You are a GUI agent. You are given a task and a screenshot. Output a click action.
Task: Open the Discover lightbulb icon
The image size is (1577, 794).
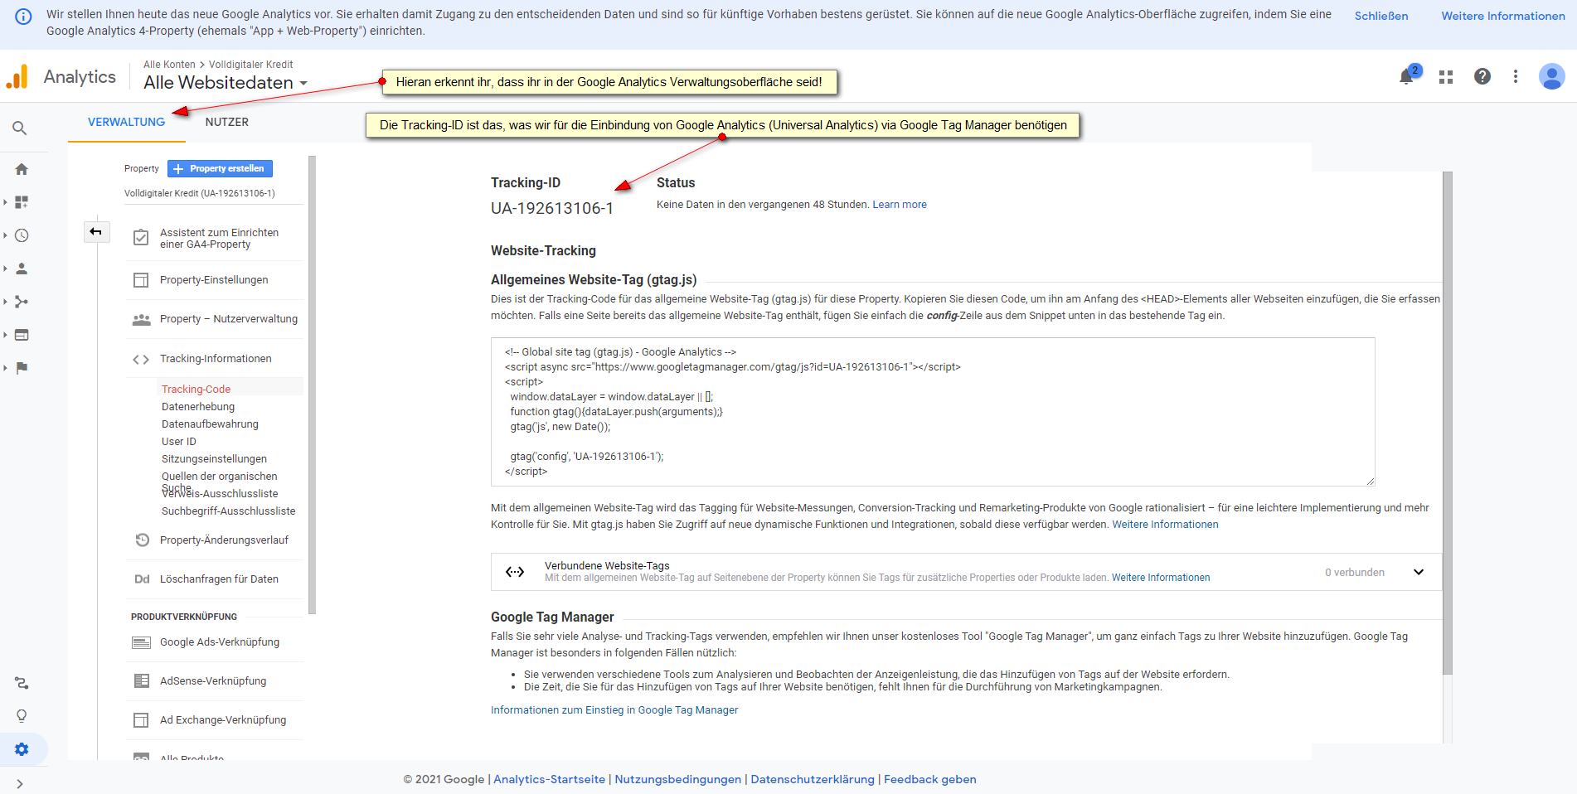point(22,716)
